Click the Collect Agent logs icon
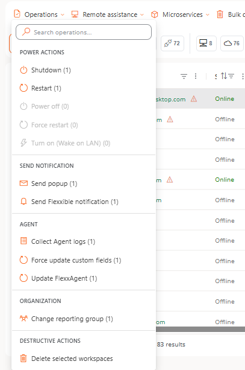This screenshot has width=245, height=370. (x=23, y=241)
